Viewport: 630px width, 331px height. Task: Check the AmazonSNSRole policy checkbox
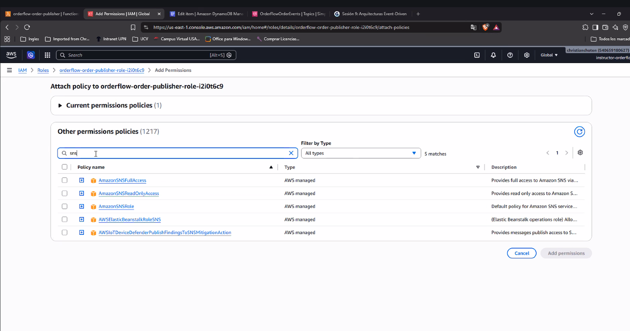pyautogui.click(x=65, y=206)
